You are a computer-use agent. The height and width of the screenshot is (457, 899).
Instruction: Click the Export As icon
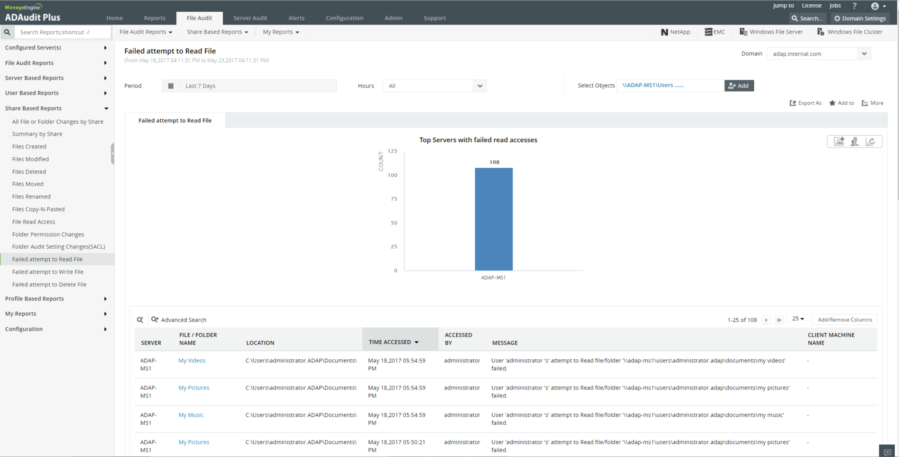[x=793, y=103]
